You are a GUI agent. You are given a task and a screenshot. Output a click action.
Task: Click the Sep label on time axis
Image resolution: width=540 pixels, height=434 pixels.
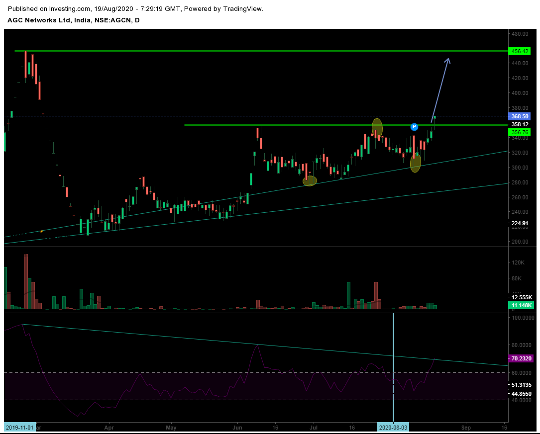click(x=466, y=428)
